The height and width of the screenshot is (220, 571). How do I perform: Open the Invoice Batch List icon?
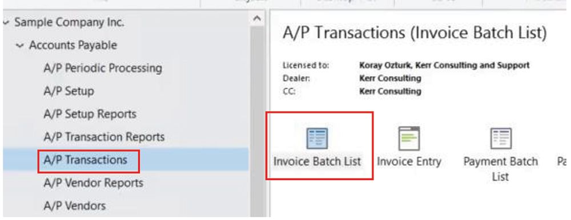tap(317, 138)
